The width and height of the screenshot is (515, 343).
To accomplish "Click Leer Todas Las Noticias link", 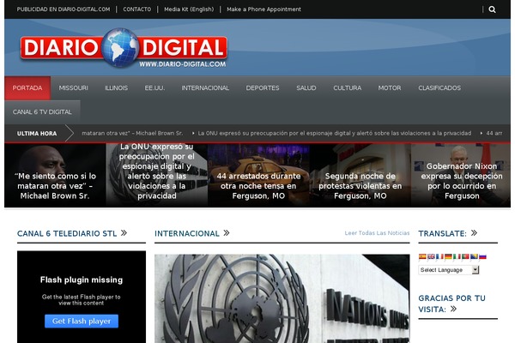I will [x=377, y=233].
